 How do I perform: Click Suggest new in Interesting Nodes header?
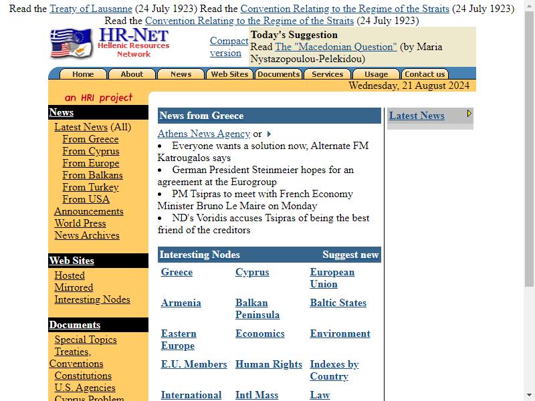pos(350,255)
